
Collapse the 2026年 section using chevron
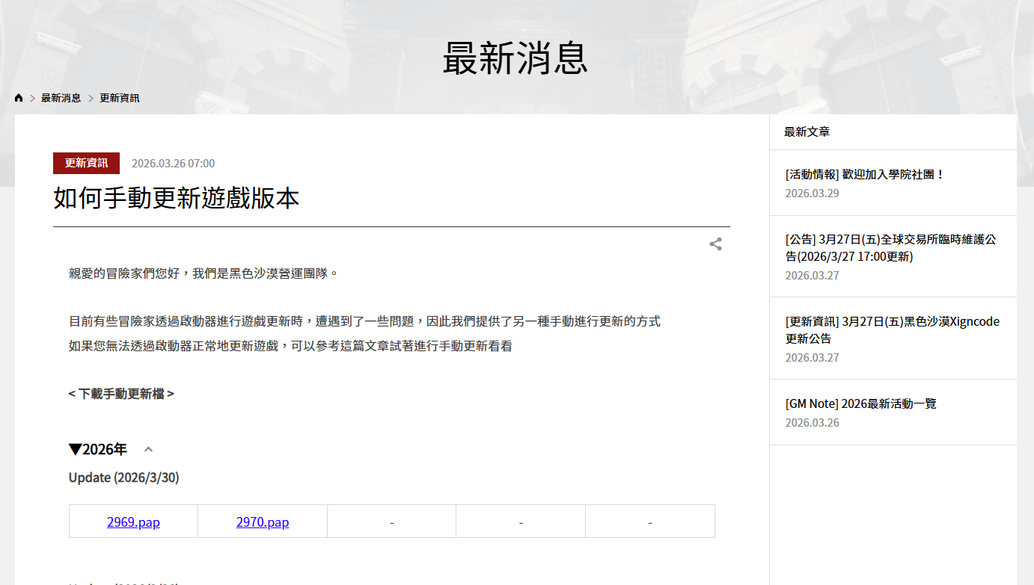(148, 449)
